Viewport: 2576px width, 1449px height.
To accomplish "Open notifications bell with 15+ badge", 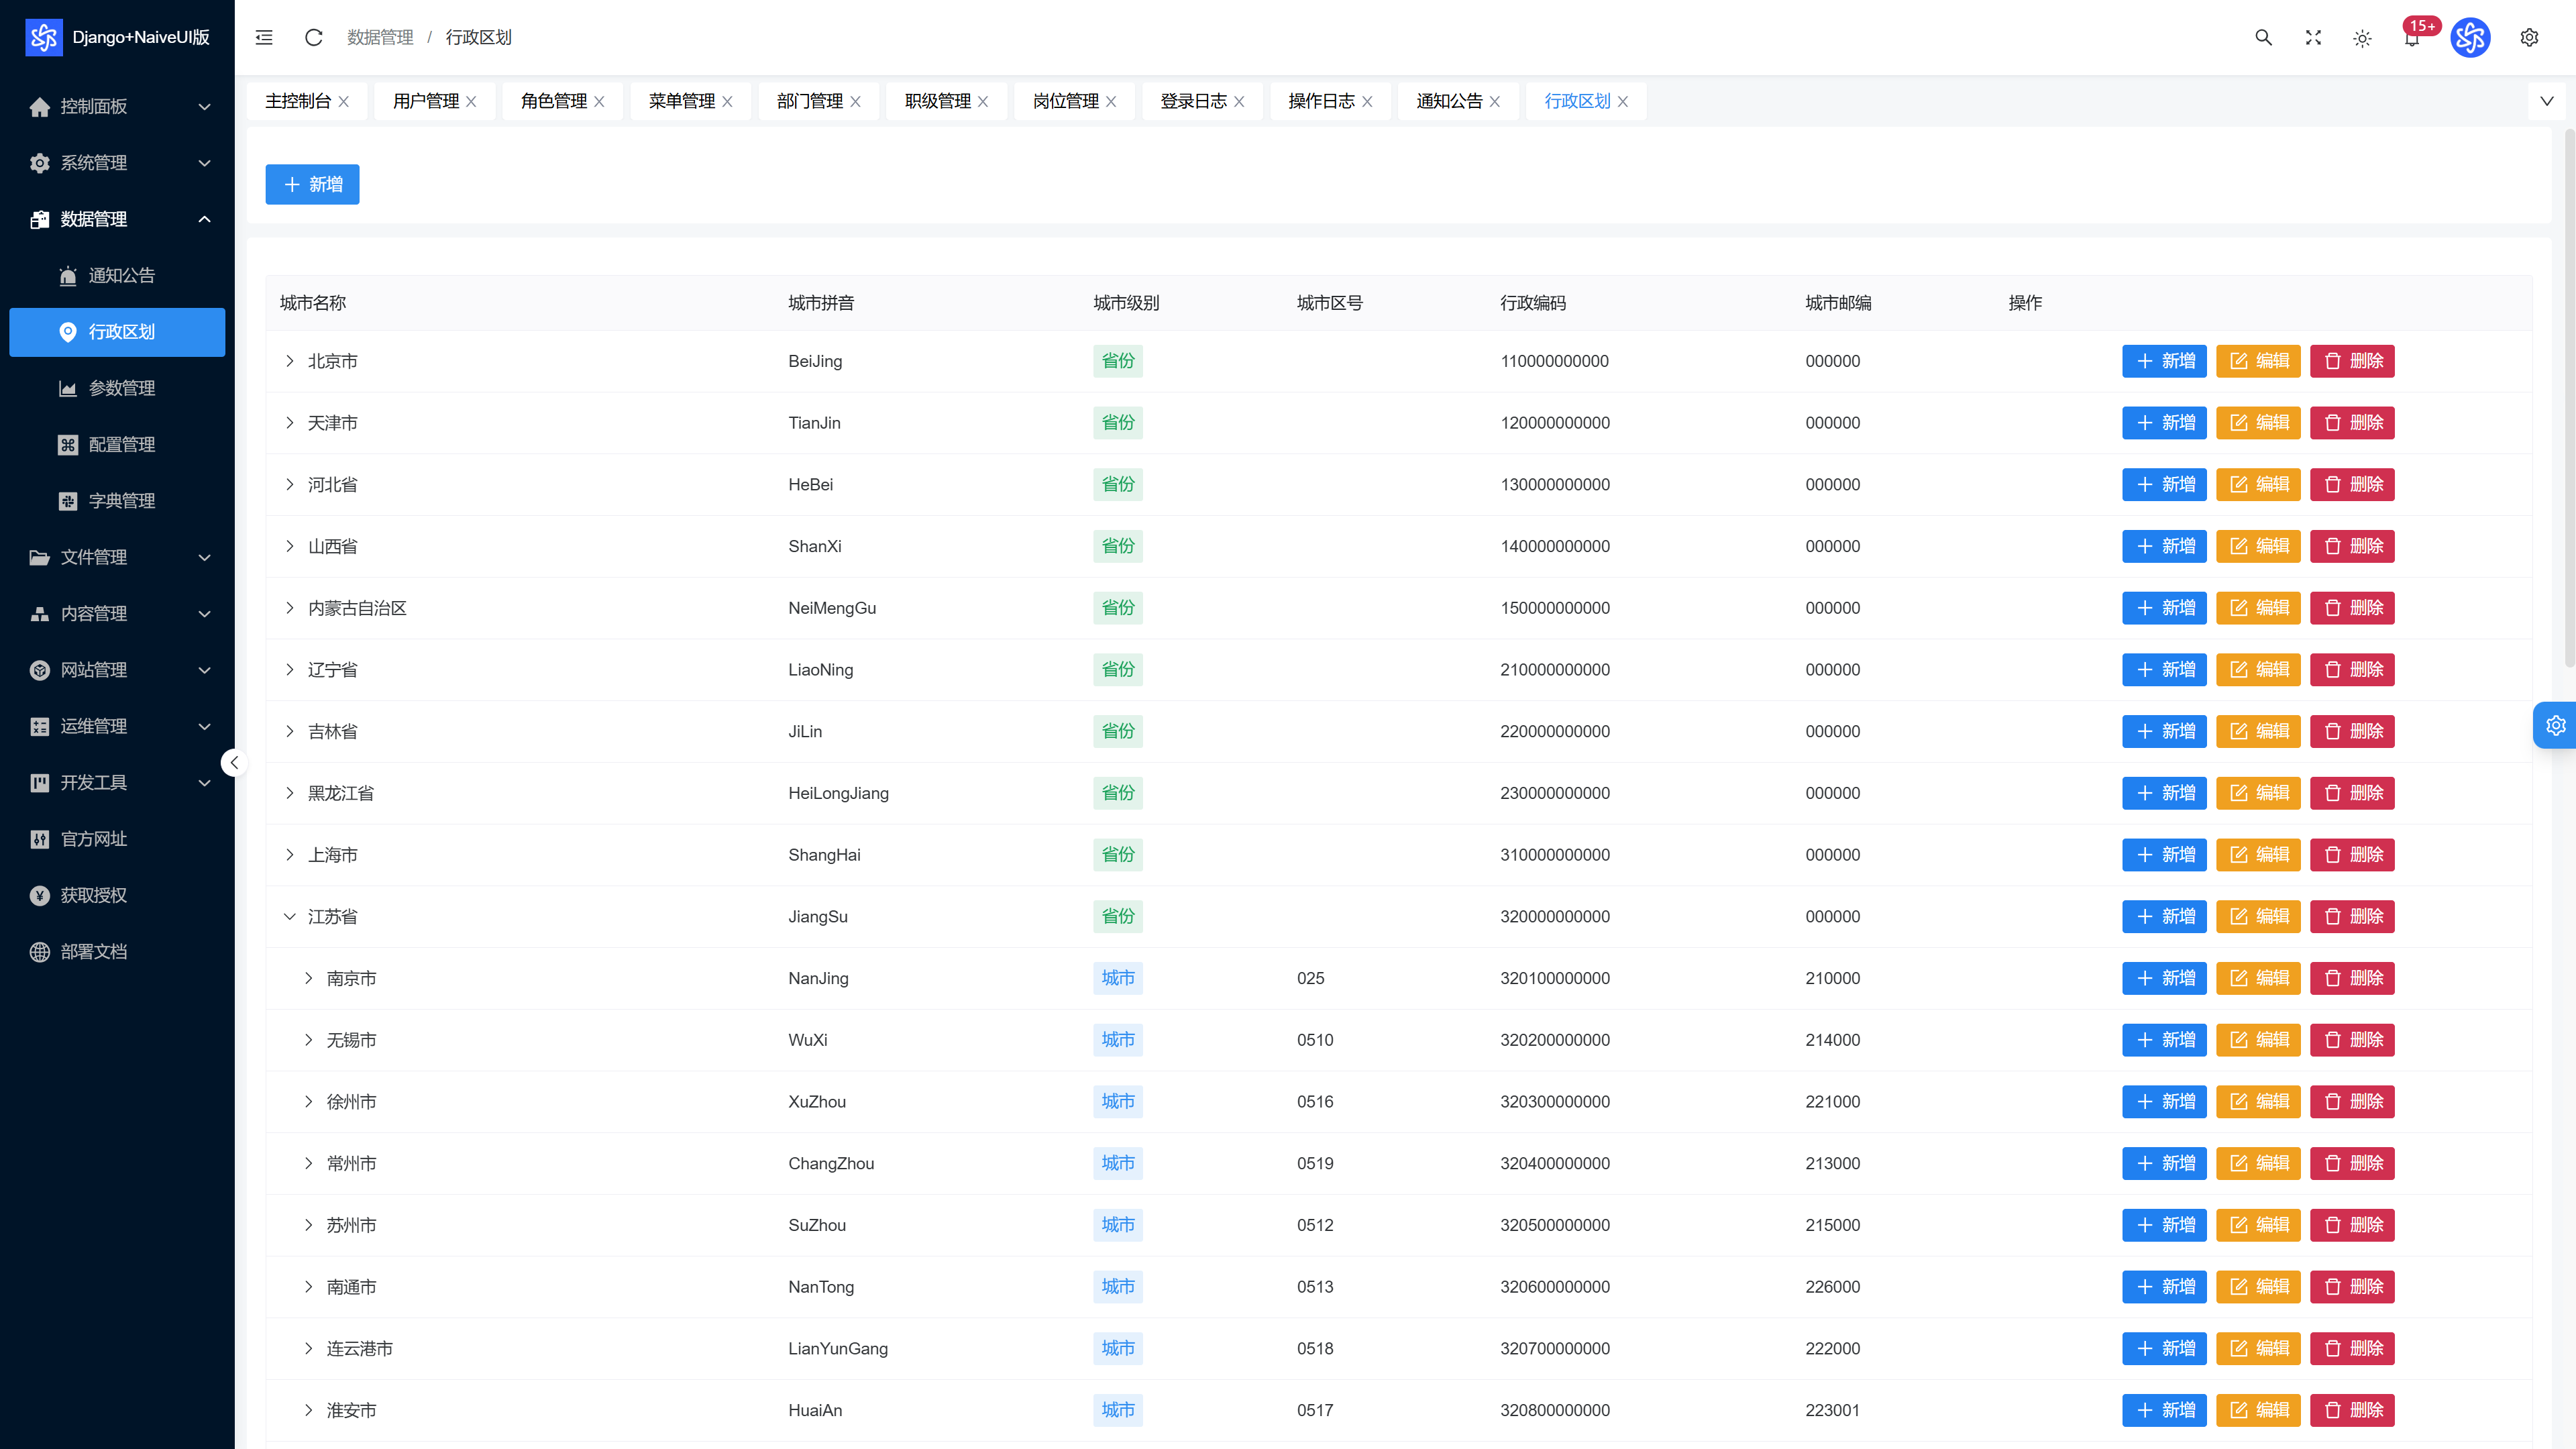I will (2412, 38).
